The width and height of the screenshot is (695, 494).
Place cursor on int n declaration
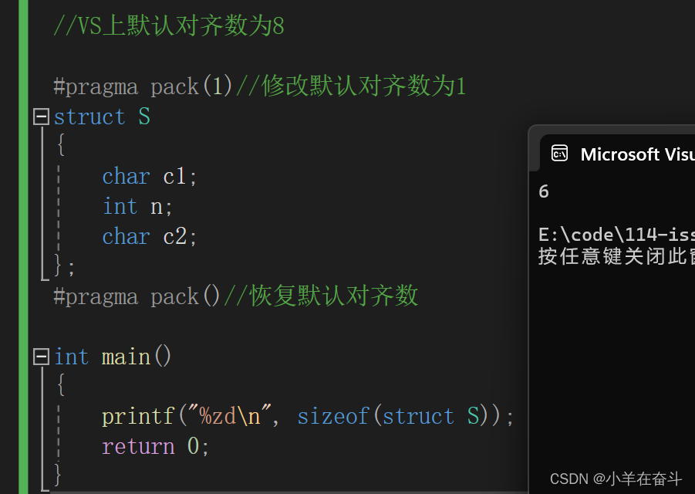pos(137,206)
